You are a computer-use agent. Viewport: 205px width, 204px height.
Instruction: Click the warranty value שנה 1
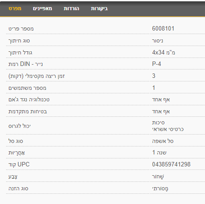point(159,152)
